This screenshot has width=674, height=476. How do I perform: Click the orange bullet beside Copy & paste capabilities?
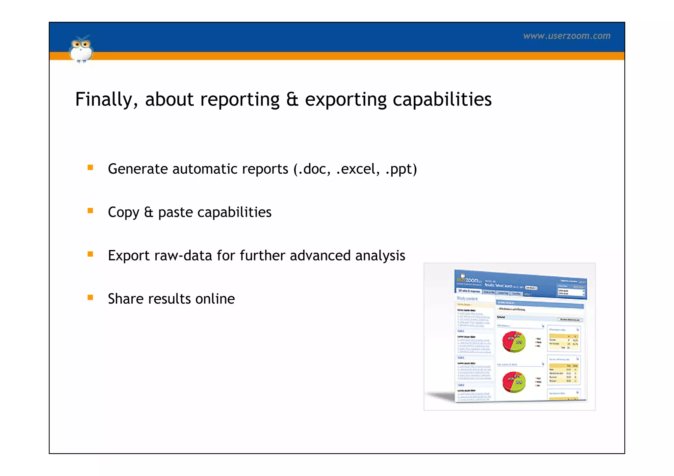(x=90, y=211)
